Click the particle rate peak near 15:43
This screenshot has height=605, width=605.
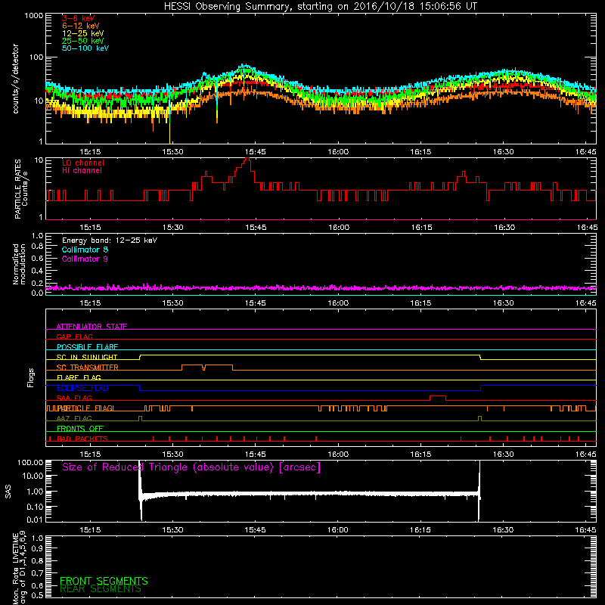(x=247, y=159)
